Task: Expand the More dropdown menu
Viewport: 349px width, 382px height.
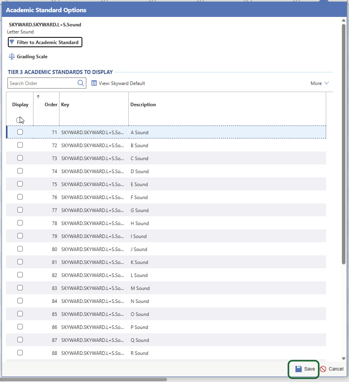Action: click(x=319, y=83)
